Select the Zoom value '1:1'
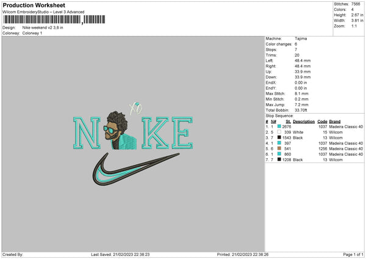Screen dimensions: 366x259 (354, 26)
